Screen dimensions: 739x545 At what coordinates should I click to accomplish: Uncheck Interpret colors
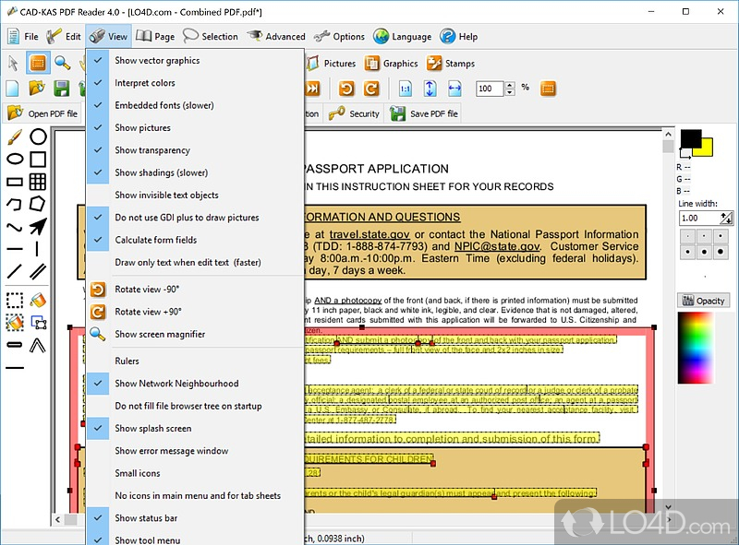(194, 83)
